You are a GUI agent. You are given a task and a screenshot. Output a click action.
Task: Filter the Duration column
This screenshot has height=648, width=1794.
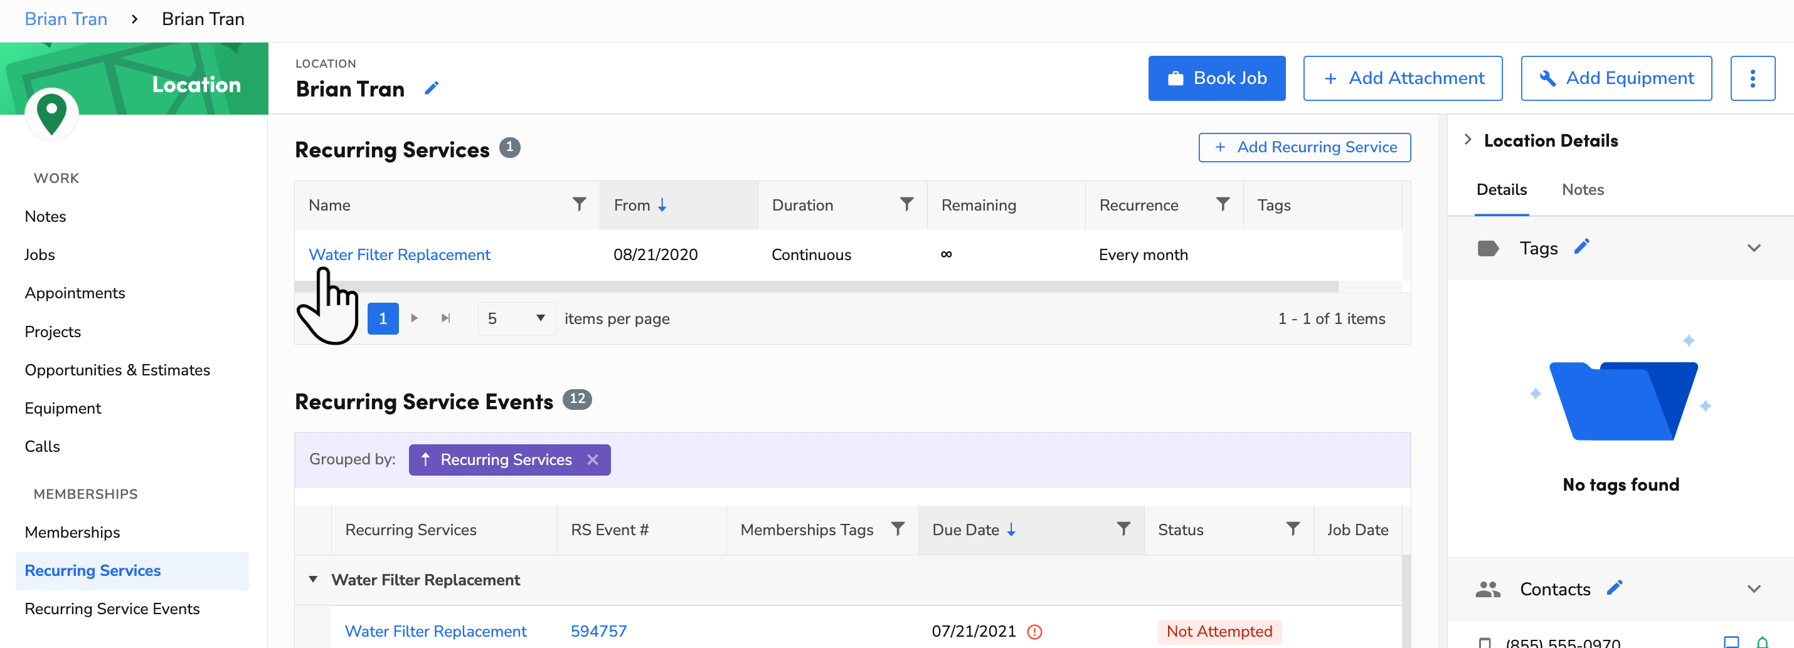click(x=906, y=205)
